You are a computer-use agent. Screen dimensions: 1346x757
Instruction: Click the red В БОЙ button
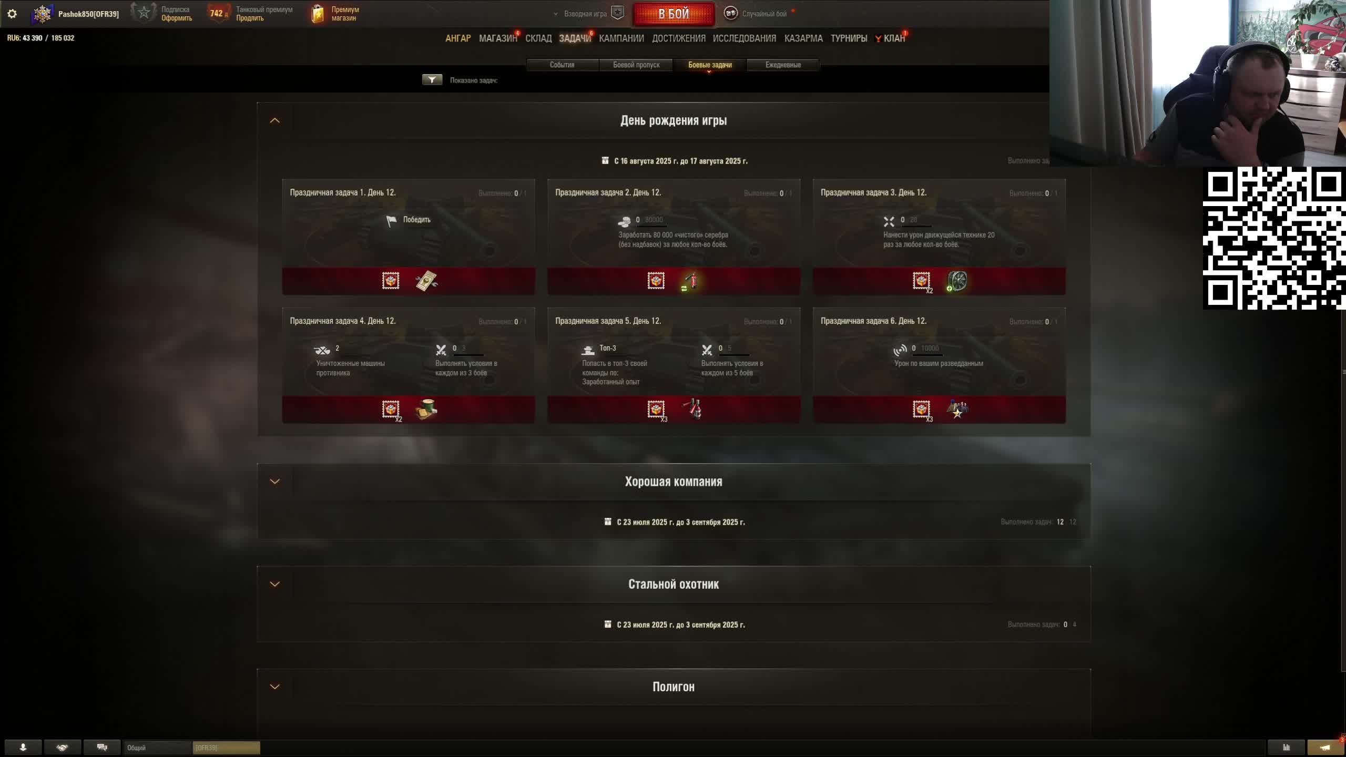674,14
